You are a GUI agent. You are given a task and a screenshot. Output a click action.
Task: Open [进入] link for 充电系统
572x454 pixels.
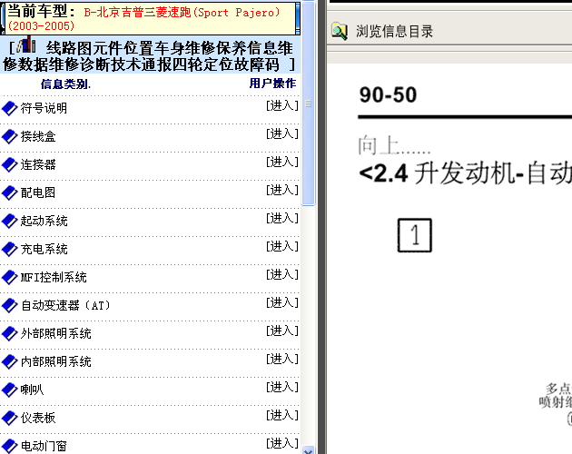282,246
